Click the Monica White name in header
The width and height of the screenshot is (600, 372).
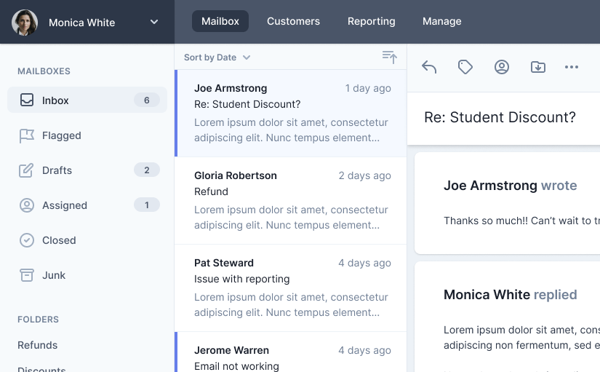(82, 23)
